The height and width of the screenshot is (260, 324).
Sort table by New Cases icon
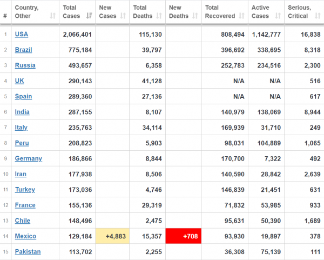(x=123, y=16)
